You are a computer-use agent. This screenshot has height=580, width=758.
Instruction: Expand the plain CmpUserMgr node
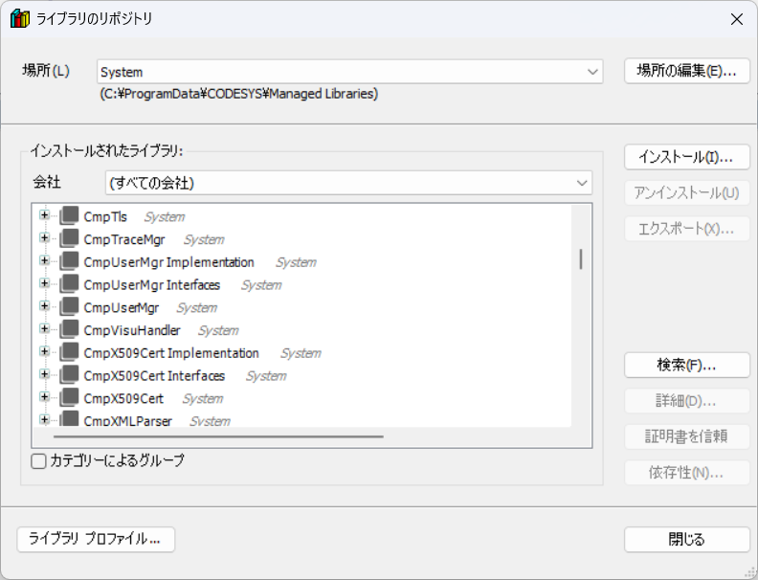pyautogui.click(x=44, y=306)
